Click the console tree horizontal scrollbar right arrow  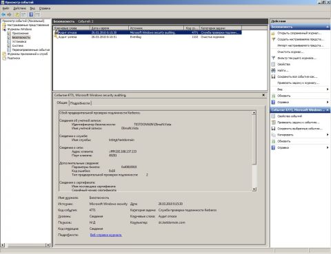(48, 245)
